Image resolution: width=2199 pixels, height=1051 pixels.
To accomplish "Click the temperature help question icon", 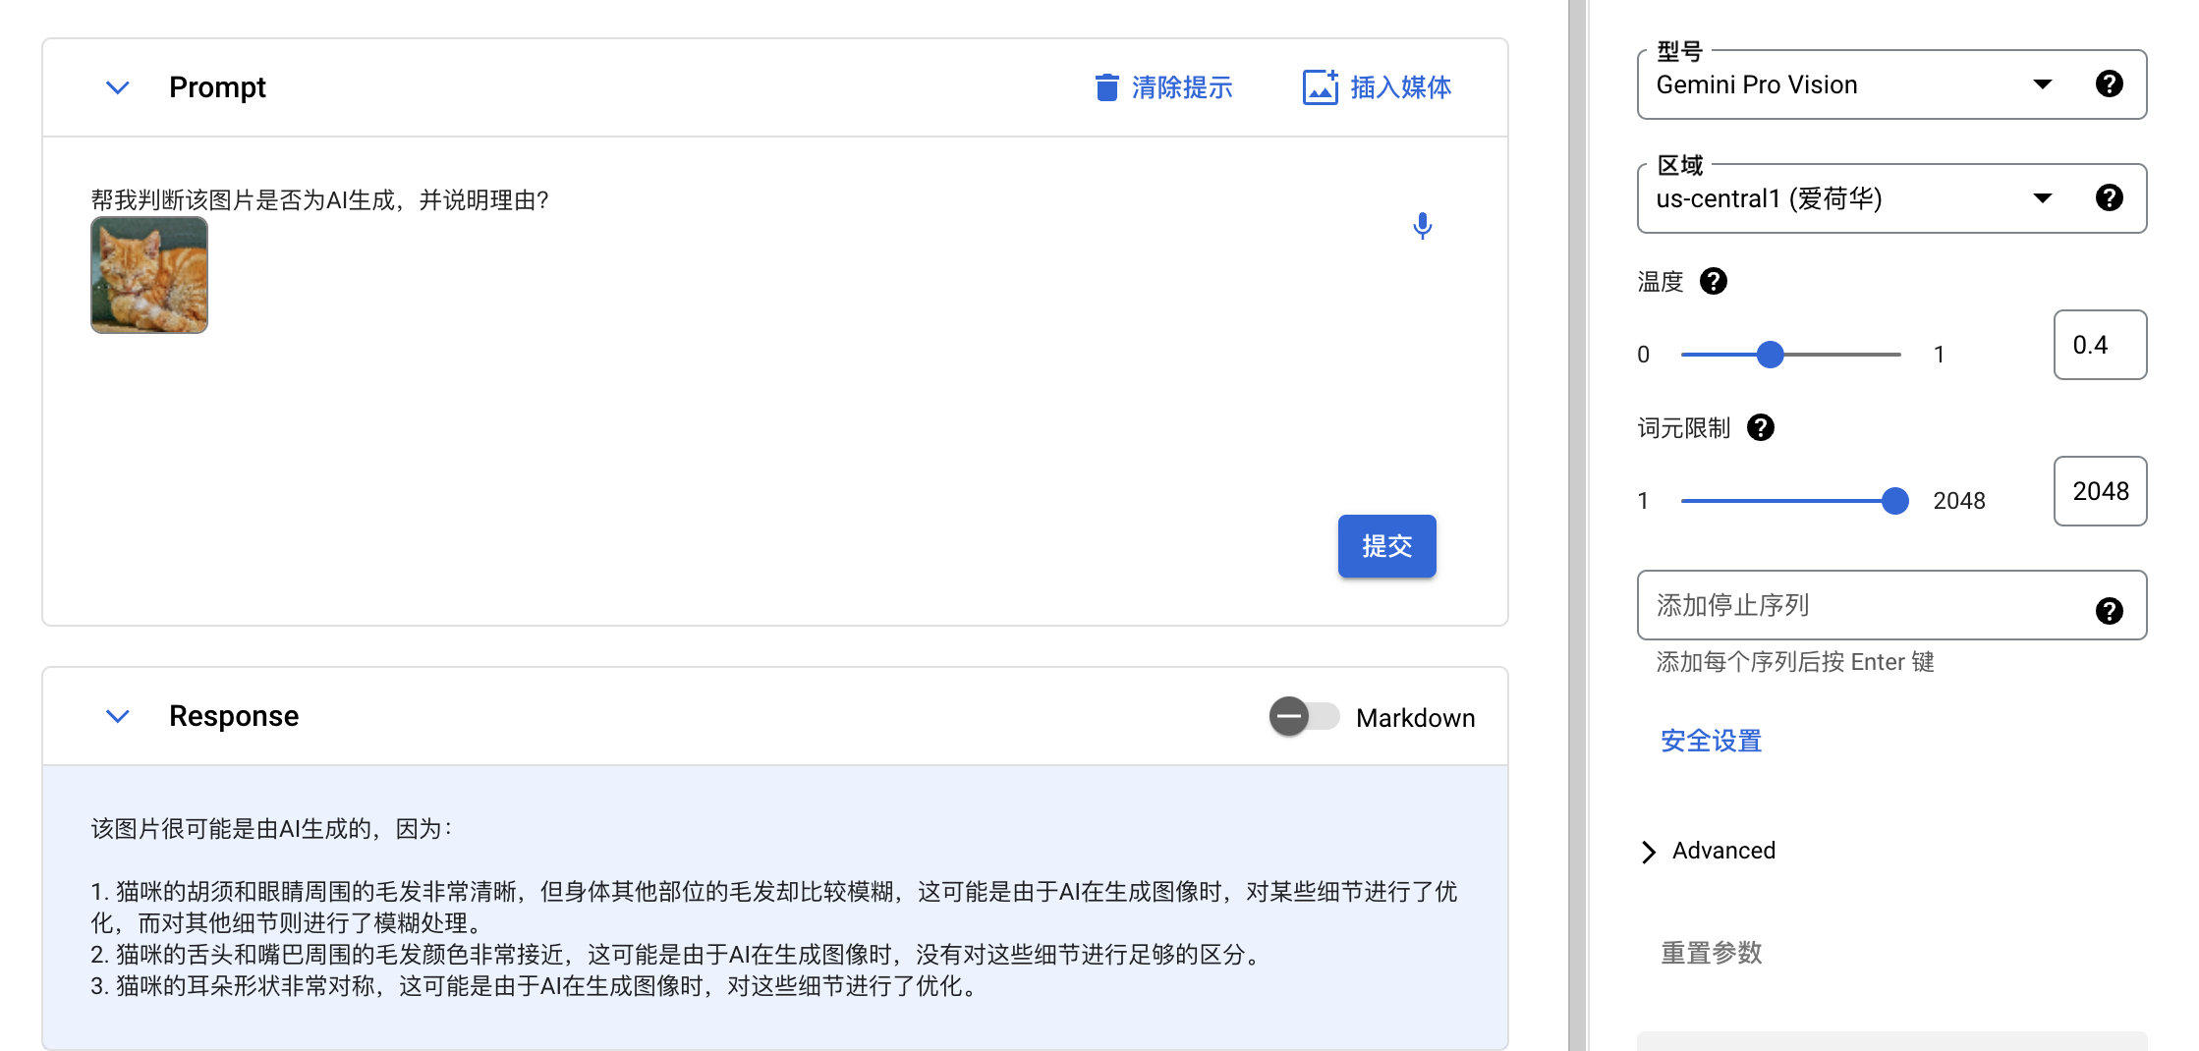I will click(x=1714, y=282).
